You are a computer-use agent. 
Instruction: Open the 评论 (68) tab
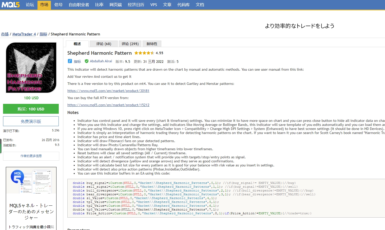click(x=104, y=44)
